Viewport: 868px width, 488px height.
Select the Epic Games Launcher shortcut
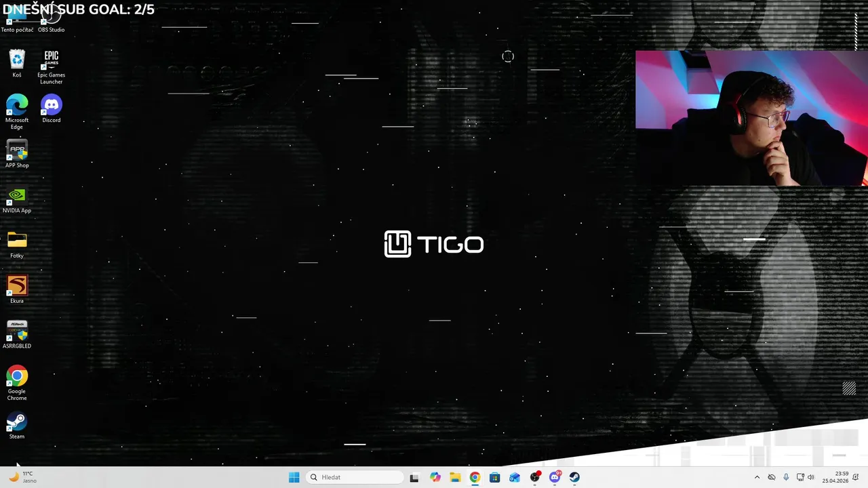52,67
